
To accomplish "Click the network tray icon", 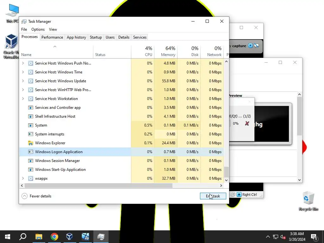I will (276, 237).
